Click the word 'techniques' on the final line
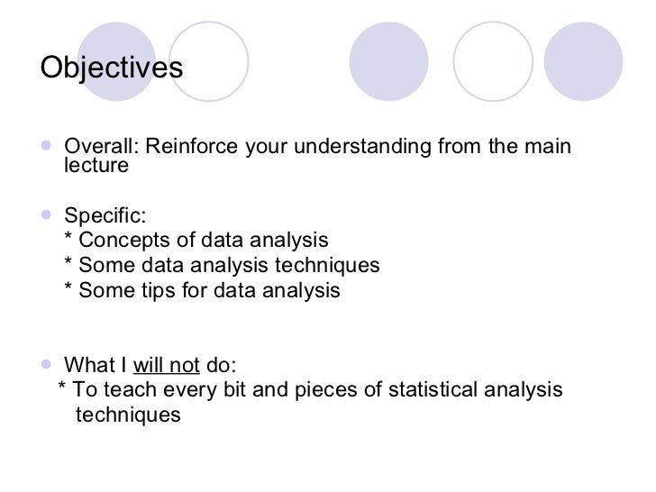Image resolution: width=656 pixels, height=492 pixels. click(128, 415)
